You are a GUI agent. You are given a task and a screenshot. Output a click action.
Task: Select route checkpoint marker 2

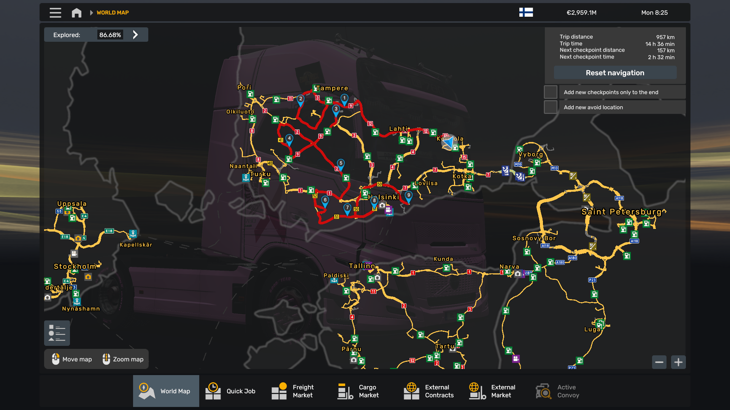300,100
